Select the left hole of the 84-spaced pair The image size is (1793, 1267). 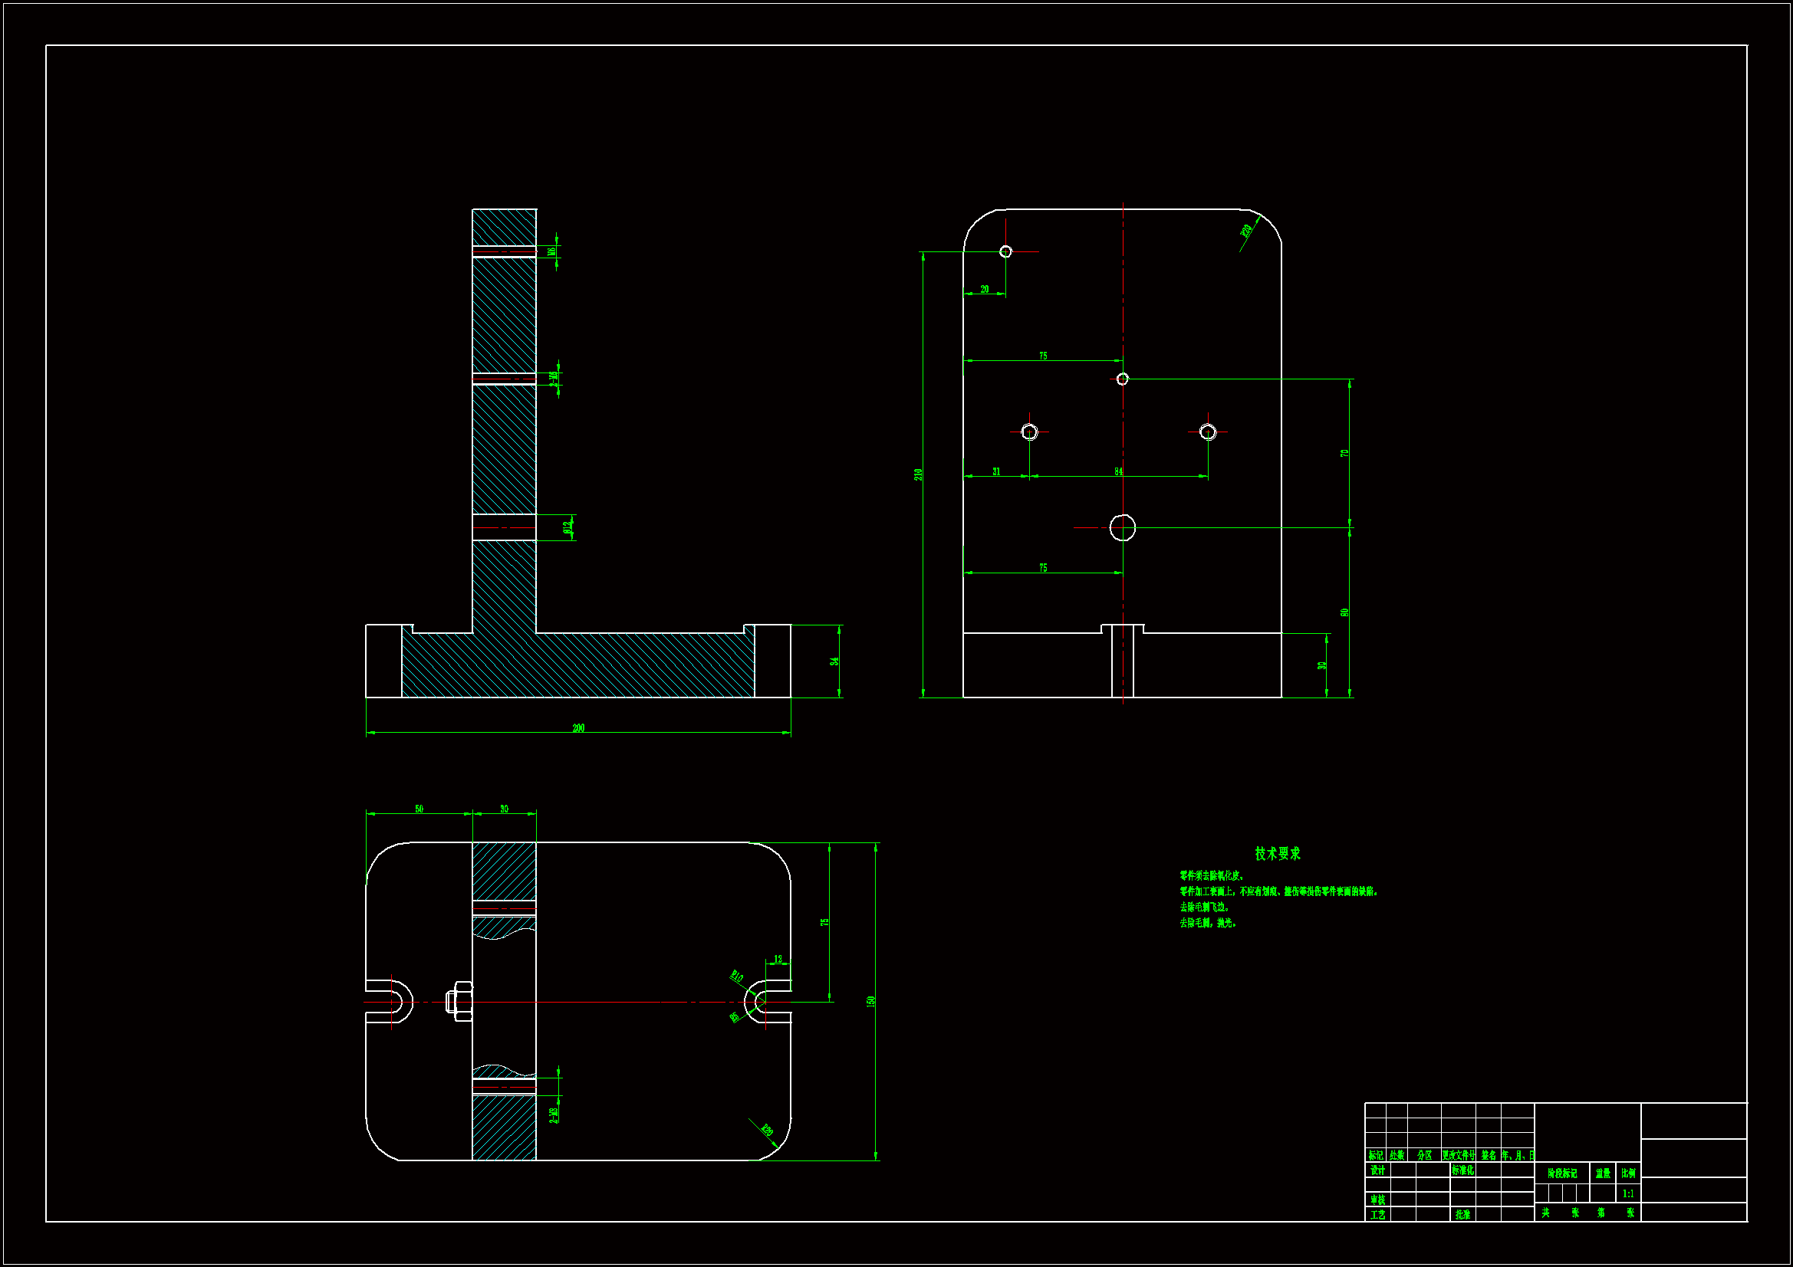tap(1029, 432)
